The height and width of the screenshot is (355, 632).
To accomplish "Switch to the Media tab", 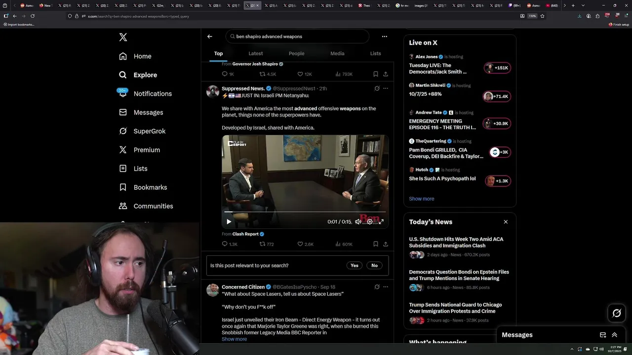I will click(337, 53).
